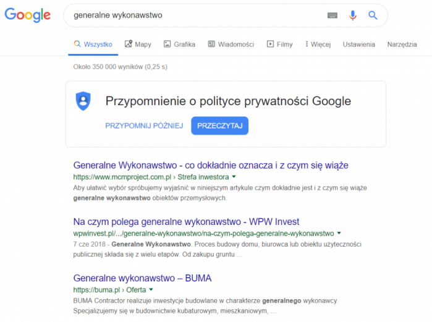
Task: Click the Grafika image icon
Action: pyautogui.click(x=167, y=44)
